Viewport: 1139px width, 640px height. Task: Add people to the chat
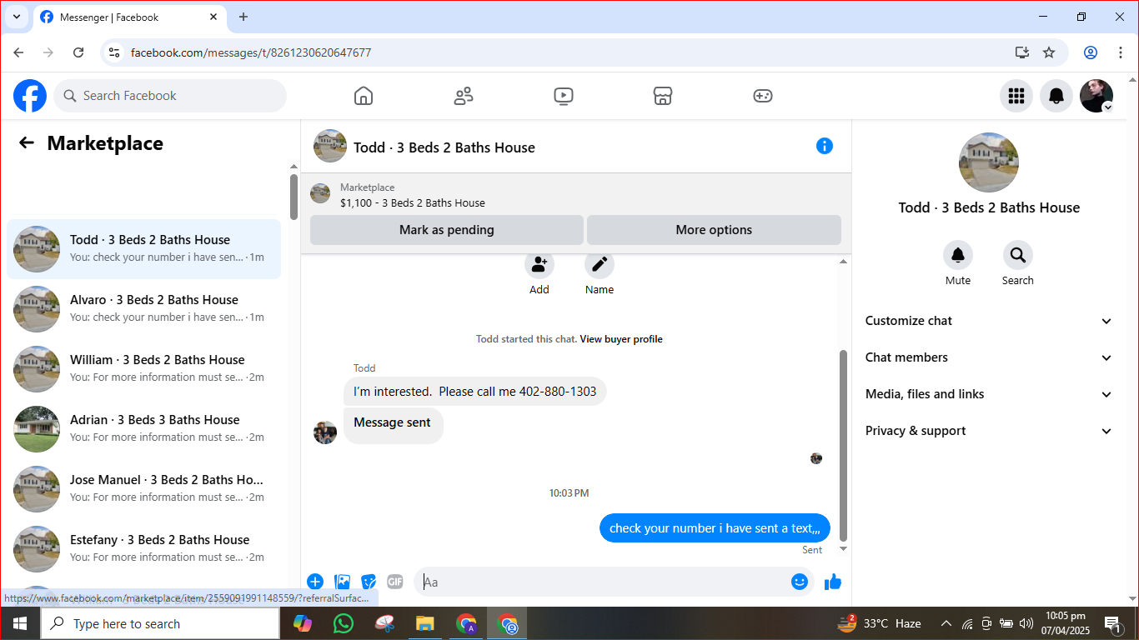point(539,265)
